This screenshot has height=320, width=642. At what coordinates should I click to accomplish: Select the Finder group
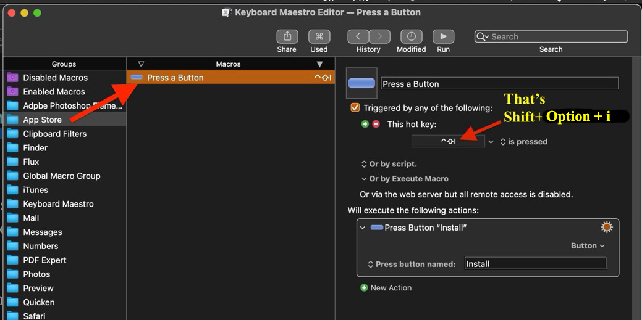(65, 147)
